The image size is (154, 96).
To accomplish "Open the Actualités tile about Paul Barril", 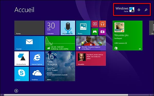I will click(91, 59).
